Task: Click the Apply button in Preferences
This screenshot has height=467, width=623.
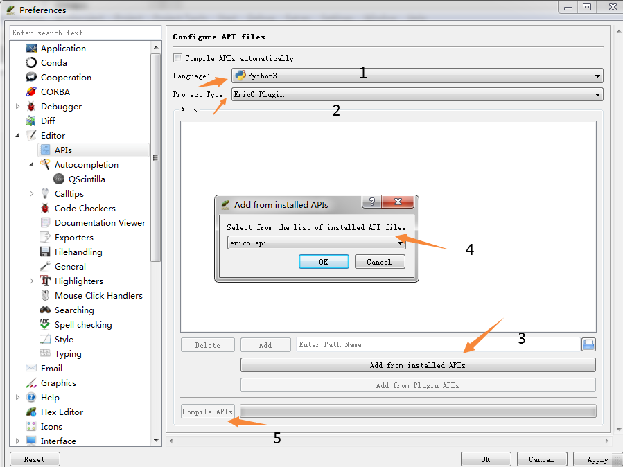Action: [x=597, y=459]
